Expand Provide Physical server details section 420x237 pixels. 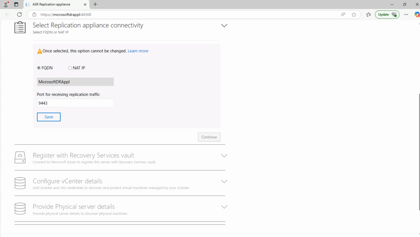[x=224, y=207]
